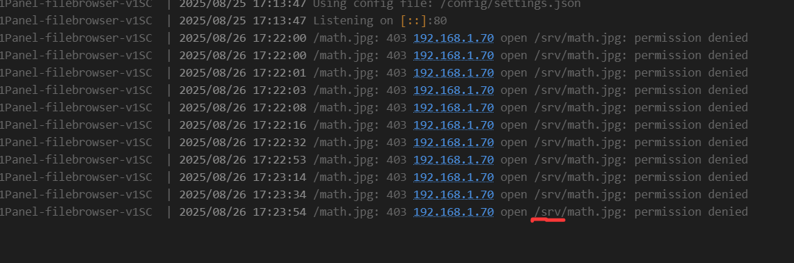Click "permission denied" in the 17:22:32 line
The height and width of the screenshot is (263, 794).
tap(691, 143)
